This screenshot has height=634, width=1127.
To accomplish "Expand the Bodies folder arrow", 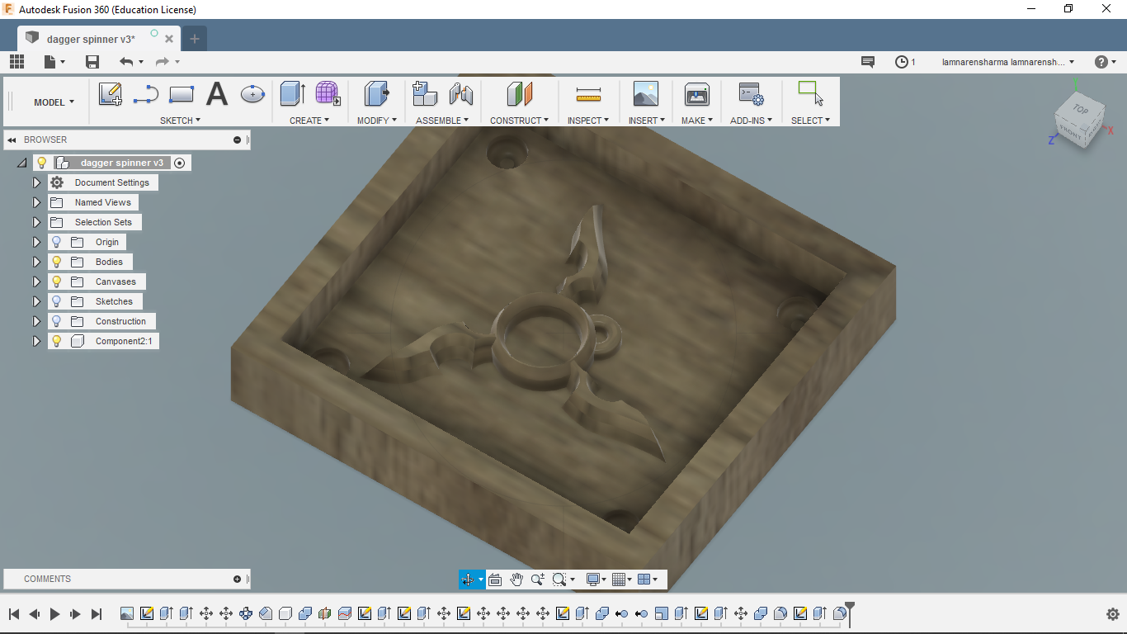I will click(x=36, y=262).
